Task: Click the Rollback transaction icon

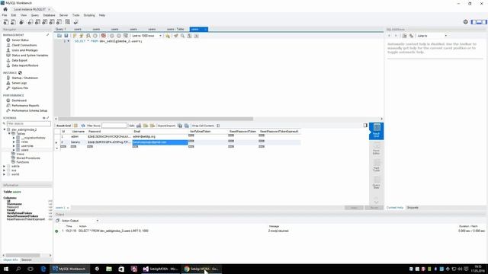Action: tap(119, 36)
